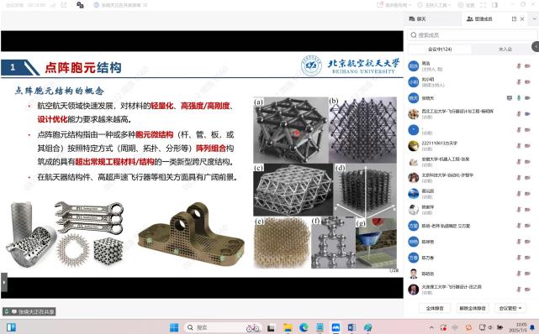
Task: Collapse the side panel with the dark arrow handle
Action: point(536,46)
